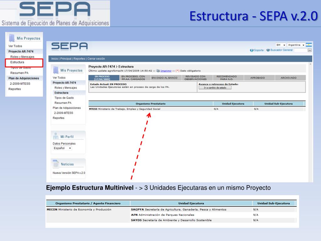Select the EN PROCESO, CON PP.AA. CARGADOS tab
This screenshot has height=241, width=321.
click(135, 78)
